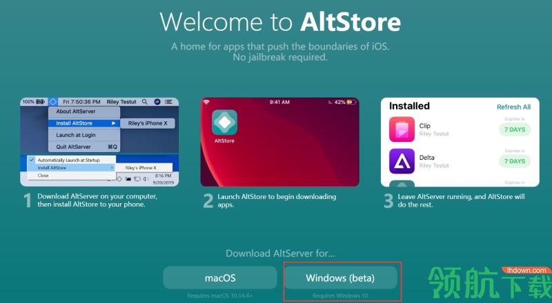Click the Installed heading
Screen dimensions: 552x303
pyautogui.click(x=409, y=106)
